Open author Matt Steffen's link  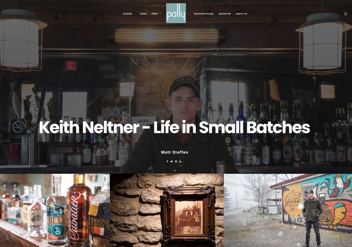point(174,152)
